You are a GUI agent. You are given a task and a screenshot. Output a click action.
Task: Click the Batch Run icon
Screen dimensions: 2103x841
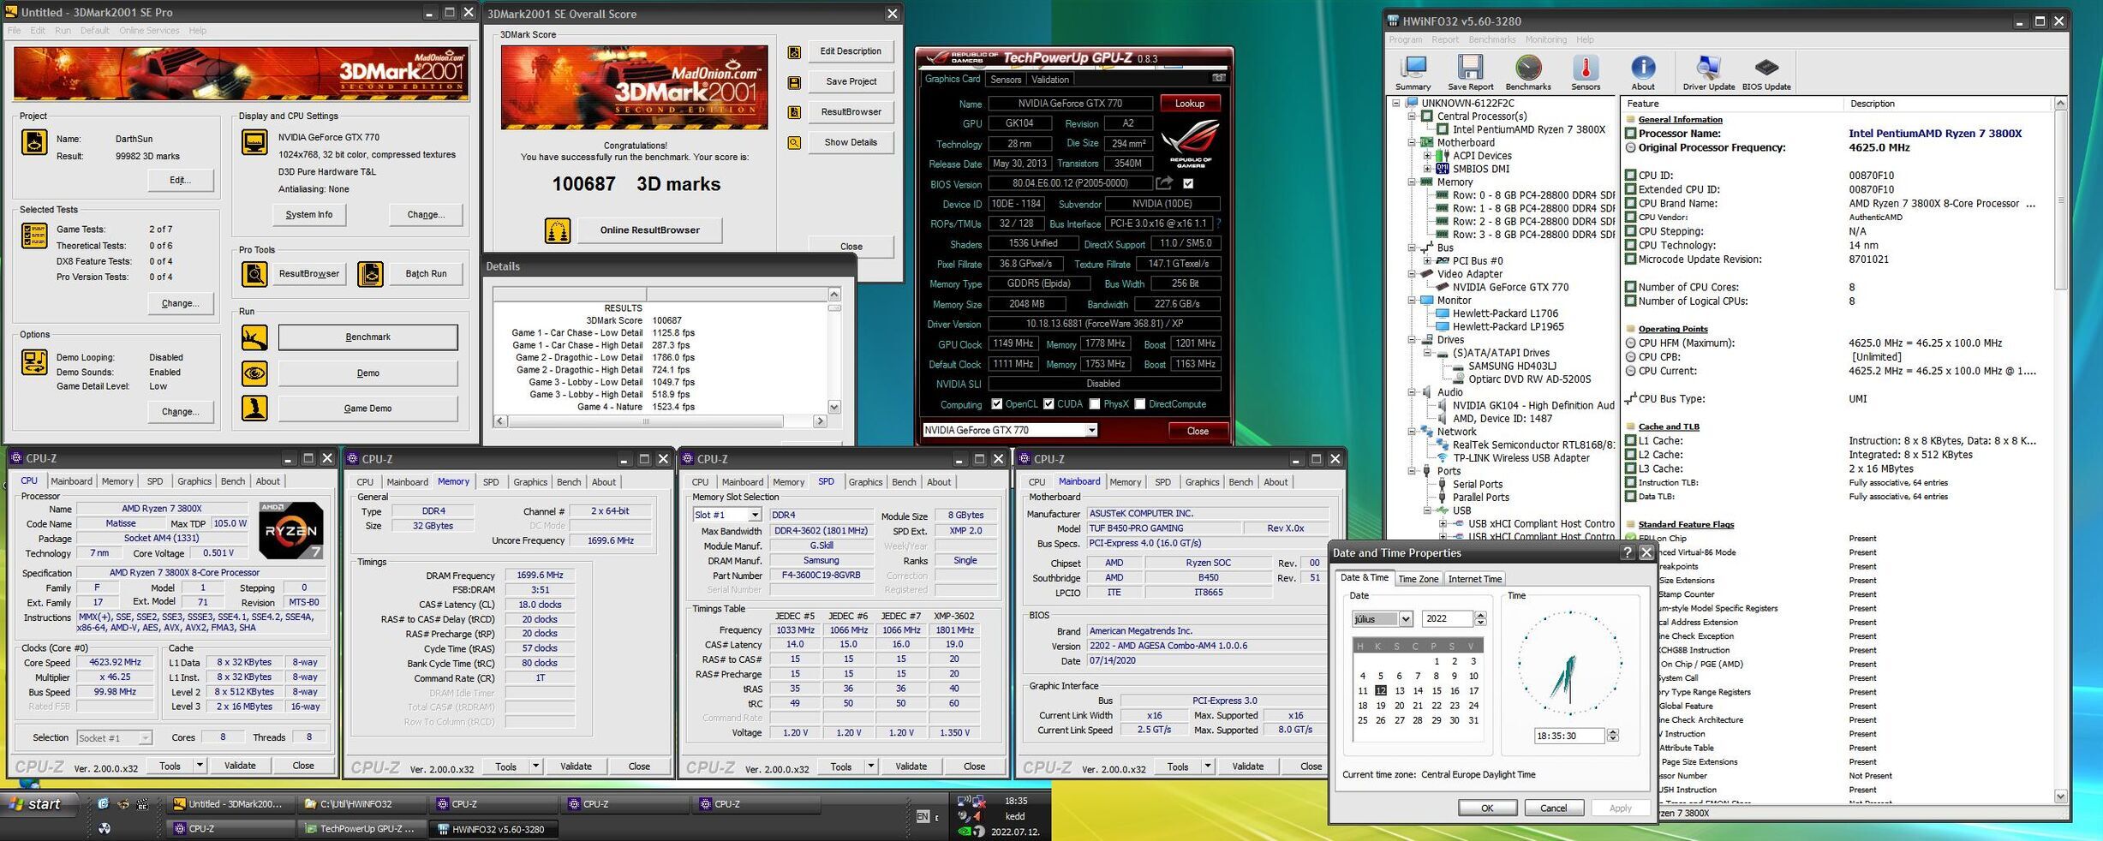pyautogui.click(x=370, y=274)
